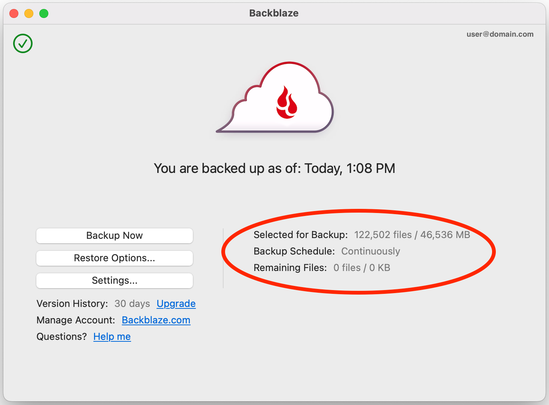Open the Settings button
Viewport: 549px width, 405px height.
pyautogui.click(x=115, y=280)
